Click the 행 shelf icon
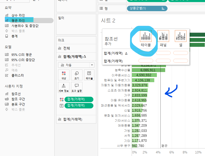Image resolution: width=205 pixels, height=156 pixels. (101, 8)
